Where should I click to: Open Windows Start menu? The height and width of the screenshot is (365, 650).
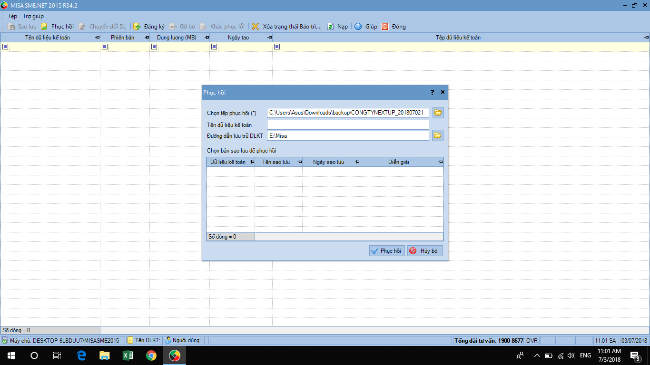click(x=11, y=355)
